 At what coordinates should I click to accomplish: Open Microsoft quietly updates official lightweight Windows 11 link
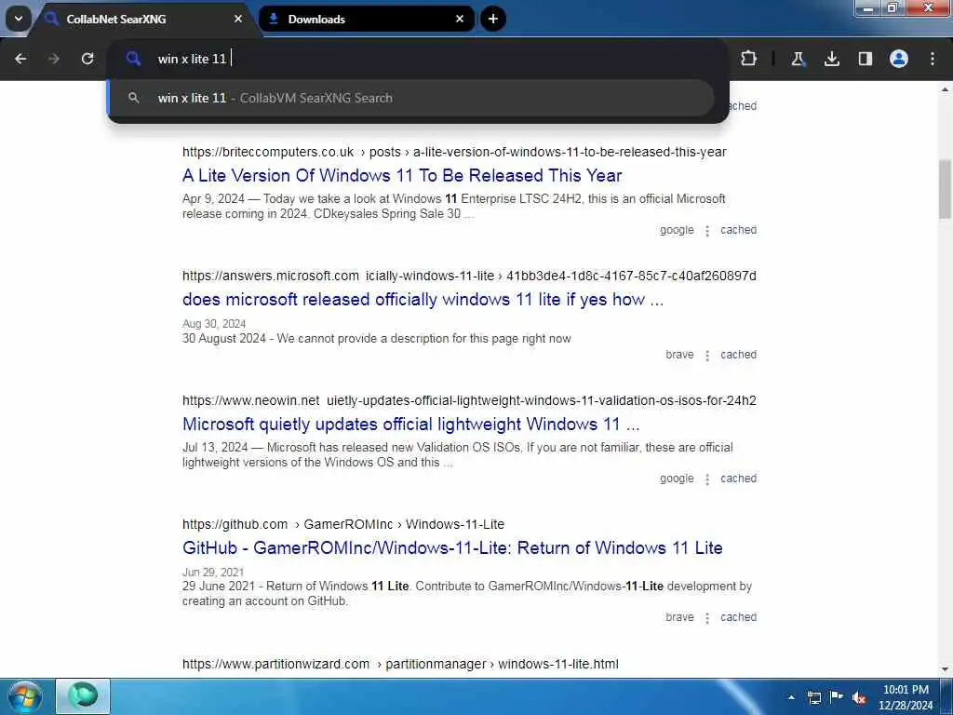pos(410,424)
